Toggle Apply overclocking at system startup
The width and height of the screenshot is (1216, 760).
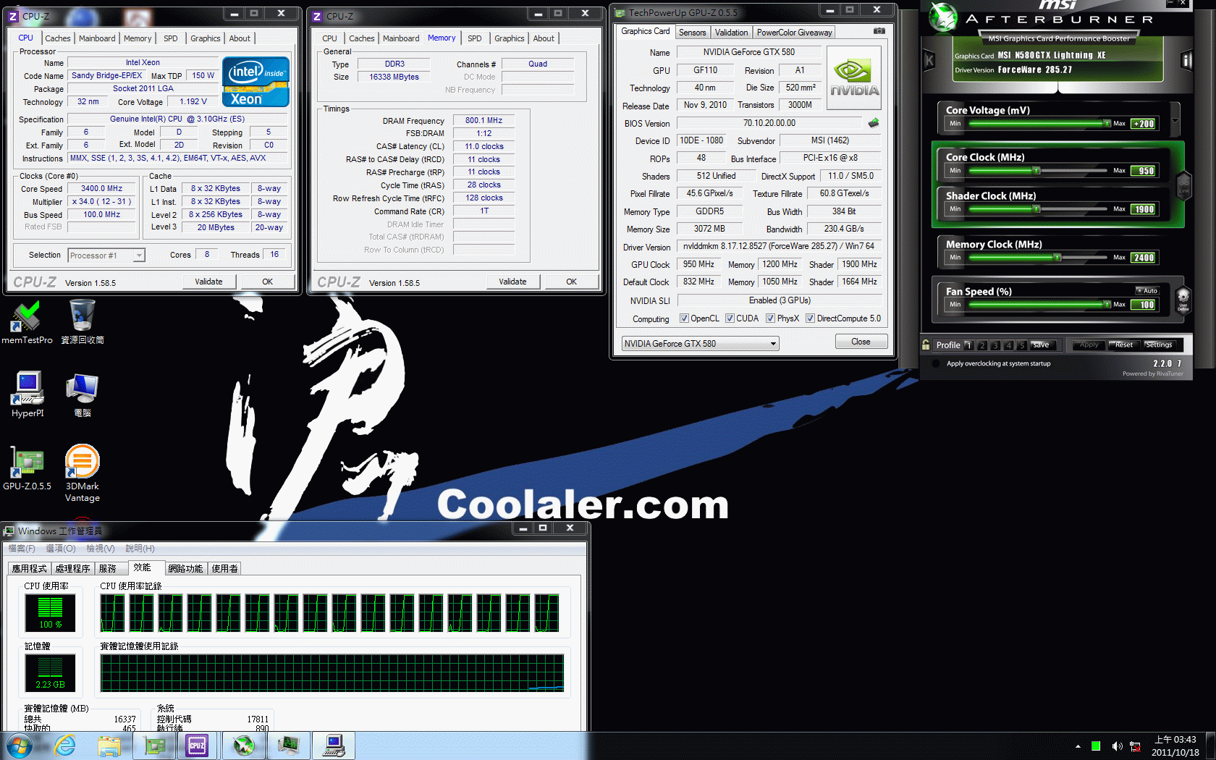pos(935,363)
